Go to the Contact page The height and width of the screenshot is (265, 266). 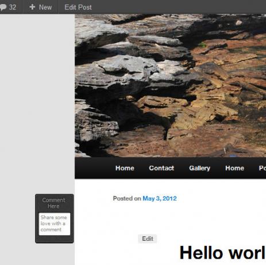pos(161,168)
